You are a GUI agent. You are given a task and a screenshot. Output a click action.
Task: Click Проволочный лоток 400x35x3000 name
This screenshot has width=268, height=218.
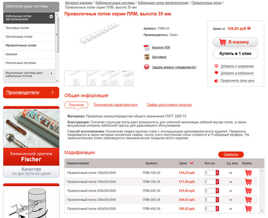[92, 208]
